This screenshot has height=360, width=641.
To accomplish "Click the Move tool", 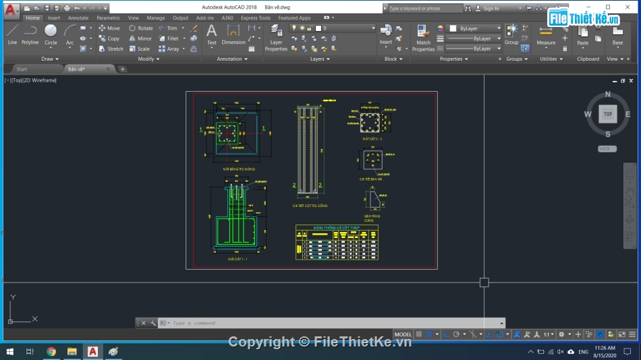I will click(x=109, y=28).
